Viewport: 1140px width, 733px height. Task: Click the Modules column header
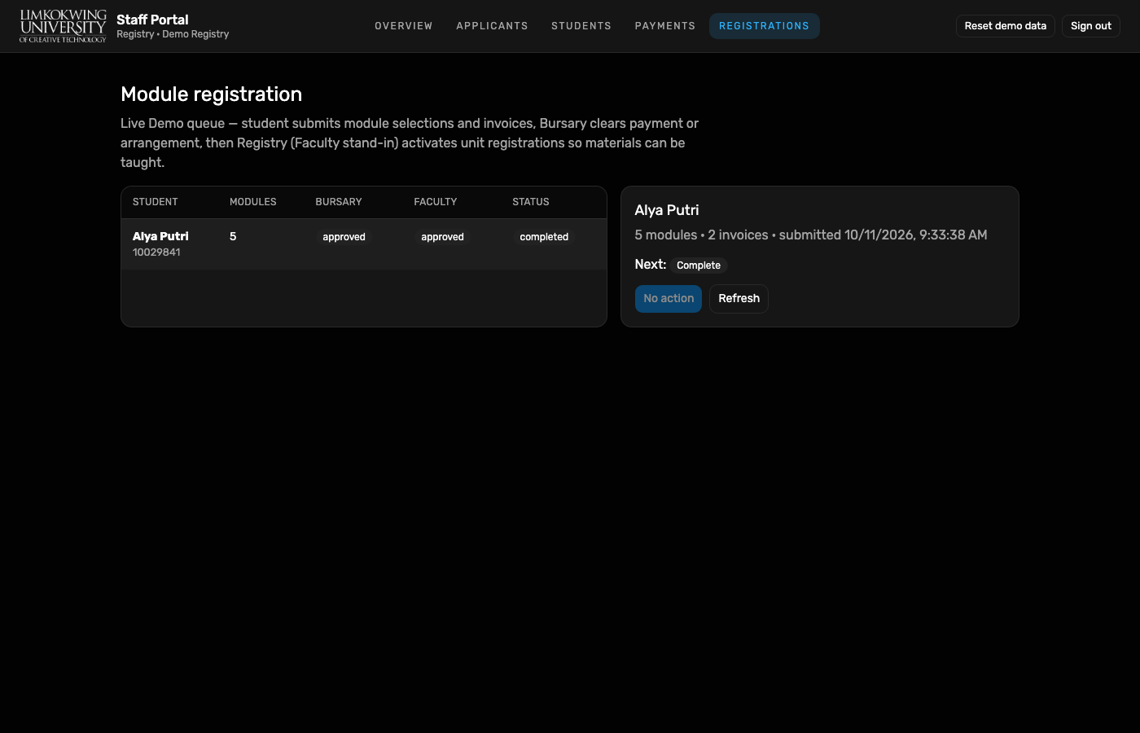[x=253, y=202]
